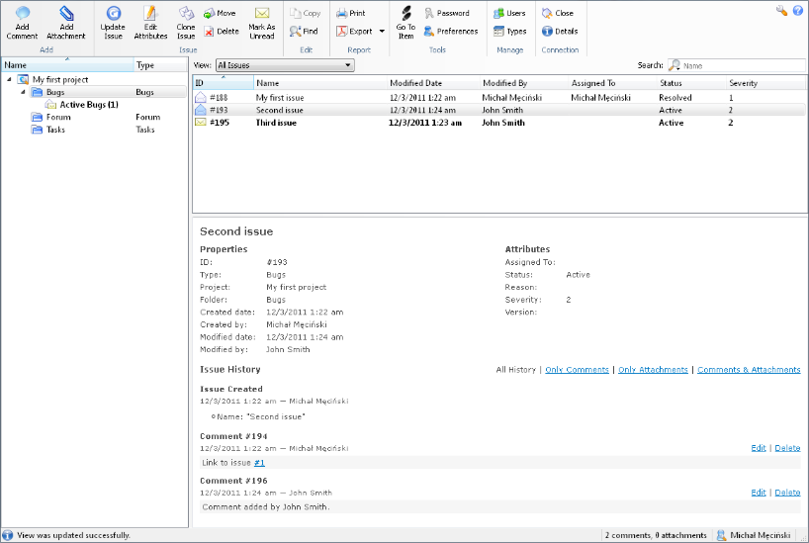This screenshot has width=809, height=543.
Task: Select the row 'My first issue'
Action: click(x=499, y=97)
